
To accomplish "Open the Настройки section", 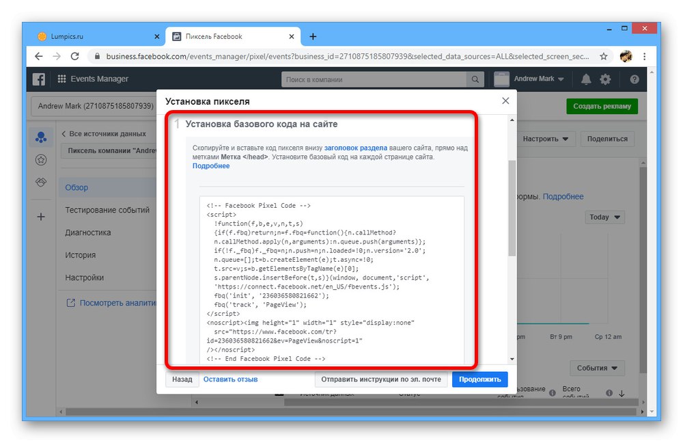I will point(85,278).
